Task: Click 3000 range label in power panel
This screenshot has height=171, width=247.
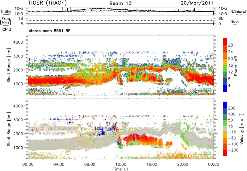Action: 18,56
